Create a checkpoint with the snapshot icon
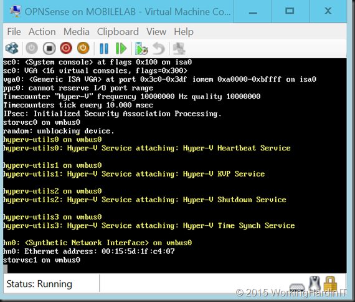Image resolution: width=355 pixels, height=302 pixels. coord(141,48)
